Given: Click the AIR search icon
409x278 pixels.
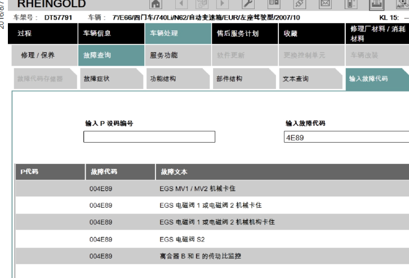Looking at the screenshot, I should coord(402,3).
